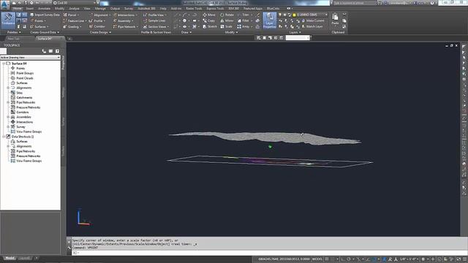Open the Civil 3D workspace dropdown in title bar

click(75, 3)
